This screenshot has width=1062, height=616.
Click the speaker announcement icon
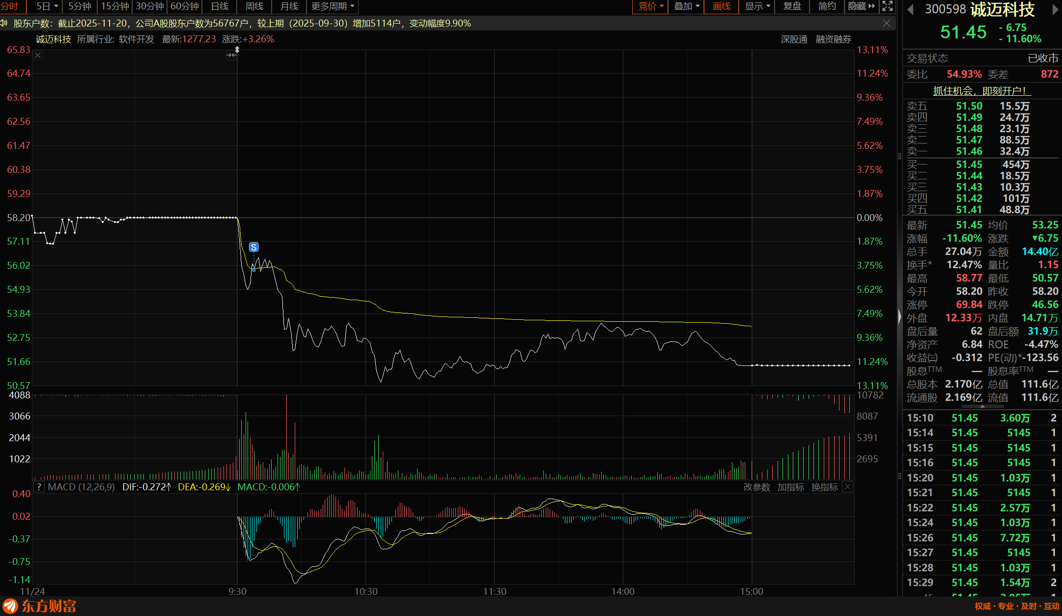[x=4, y=23]
